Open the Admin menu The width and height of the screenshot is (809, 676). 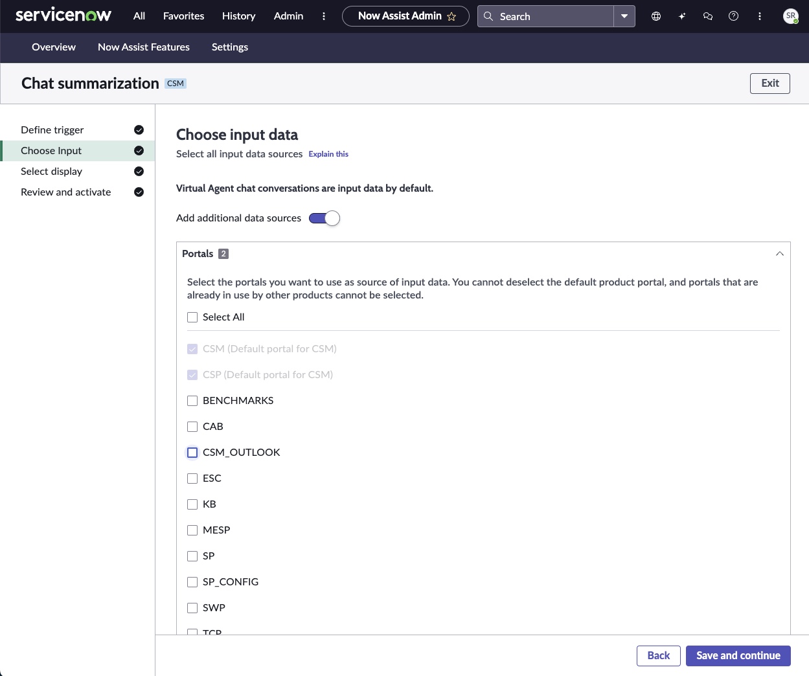[x=289, y=16]
